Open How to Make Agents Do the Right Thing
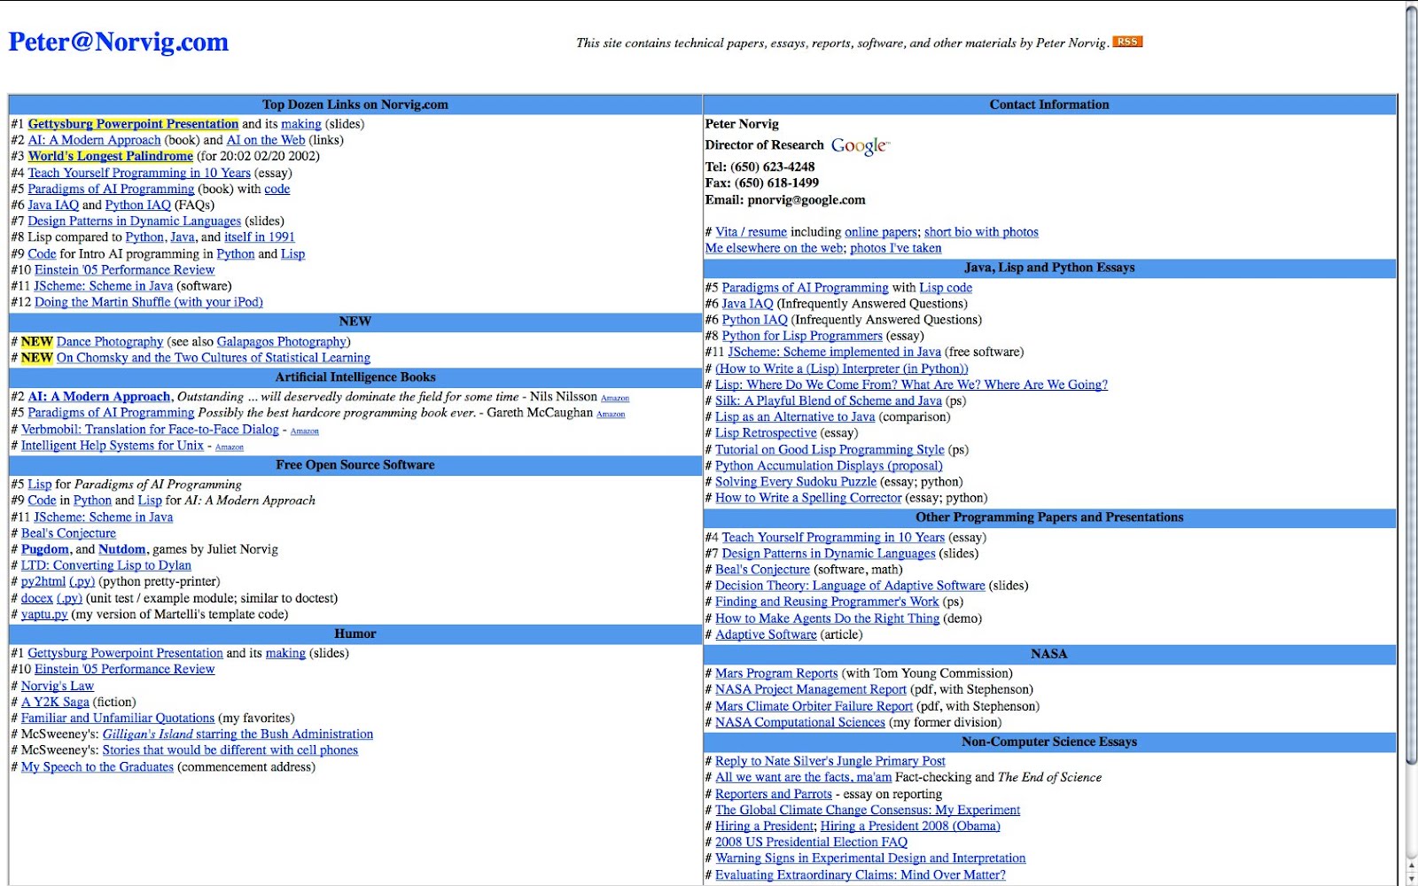 tap(827, 618)
